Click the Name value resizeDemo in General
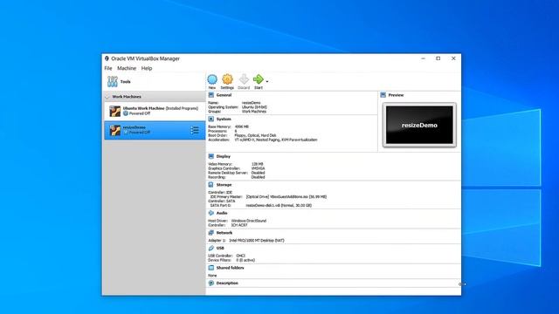The width and height of the screenshot is (559, 314). [251, 103]
